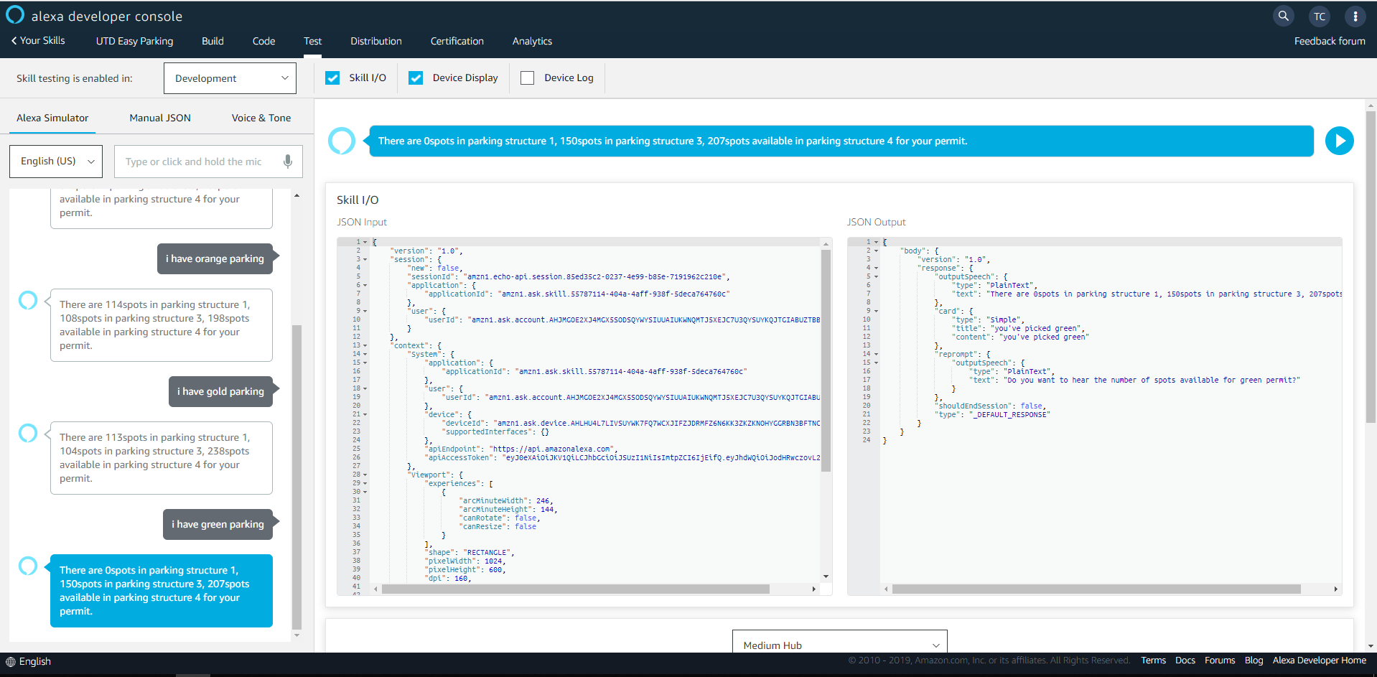Select the "i have green parking" message
The height and width of the screenshot is (677, 1377).
[x=218, y=524]
